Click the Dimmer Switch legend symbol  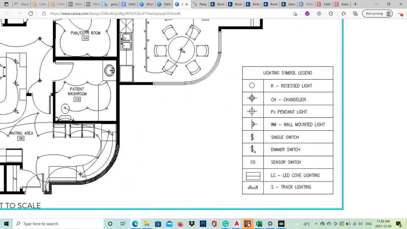pyautogui.click(x=253, y=149)
